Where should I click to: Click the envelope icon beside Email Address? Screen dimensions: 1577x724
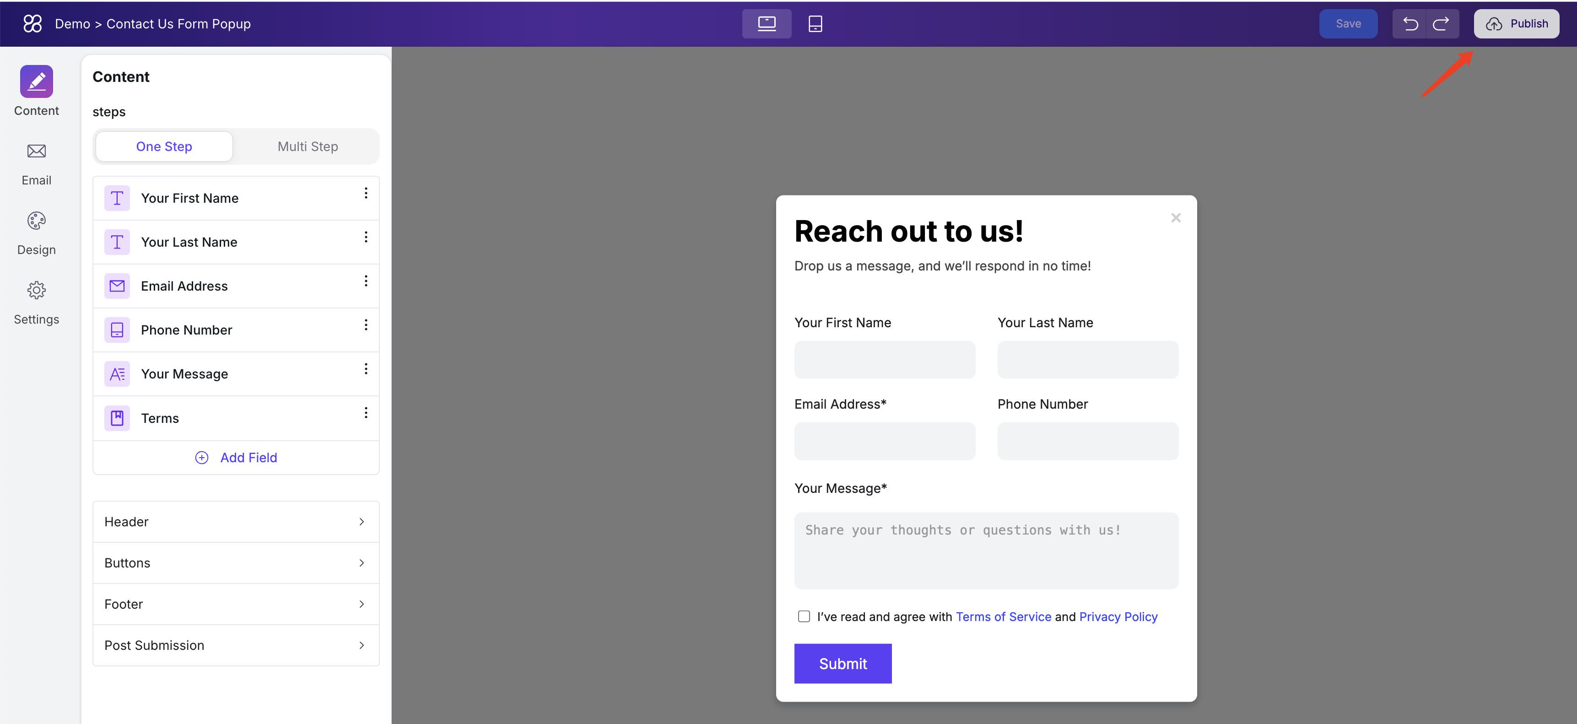click(117, 286)
